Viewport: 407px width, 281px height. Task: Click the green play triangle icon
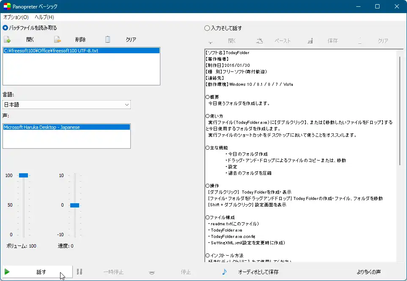coord(8,273)
